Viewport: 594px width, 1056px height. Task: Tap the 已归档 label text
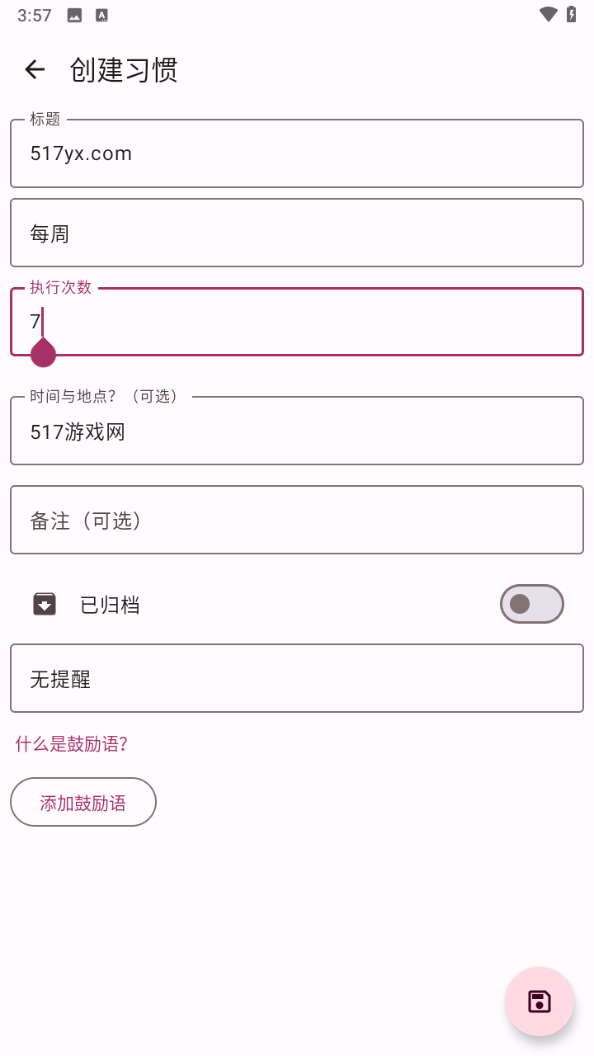(x=110, y=605)
